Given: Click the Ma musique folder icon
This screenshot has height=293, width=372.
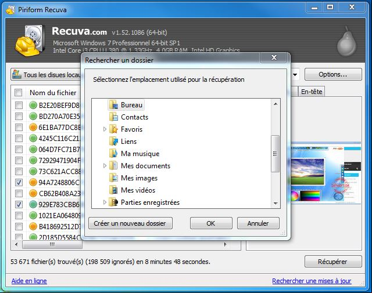Looking at the screenshot, I should pyautogui.click(x=113, y=154).
